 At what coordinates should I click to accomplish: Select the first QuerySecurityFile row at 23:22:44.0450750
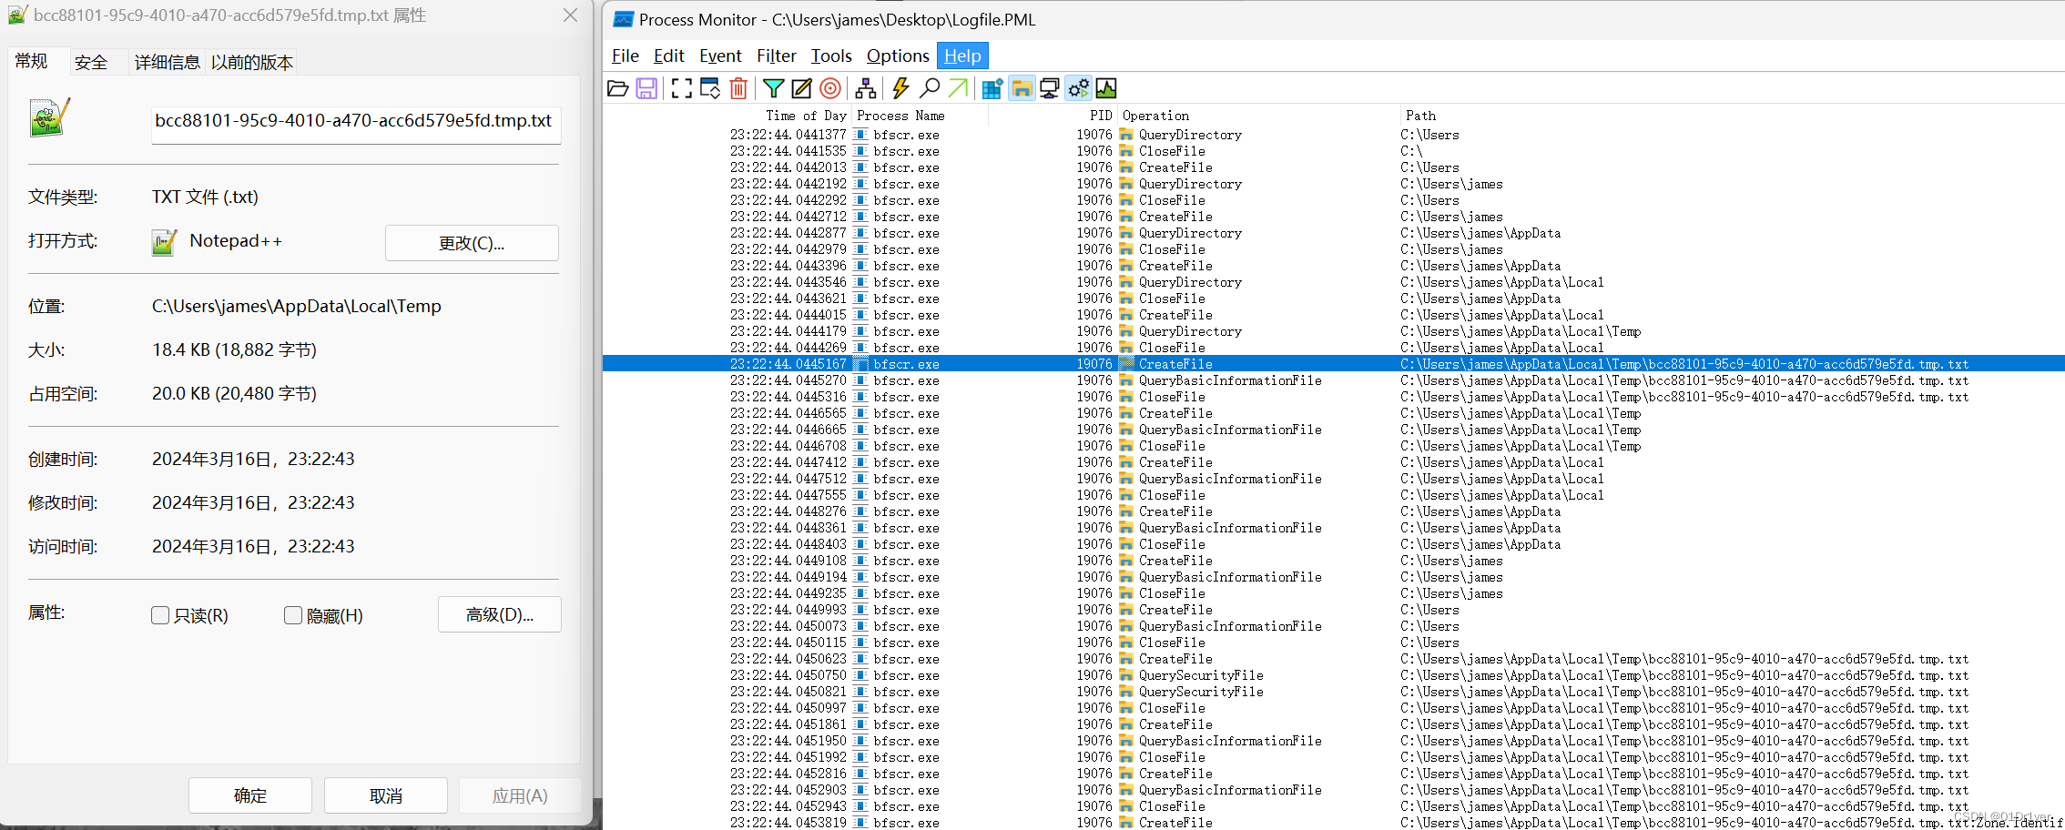[1334, 675]
